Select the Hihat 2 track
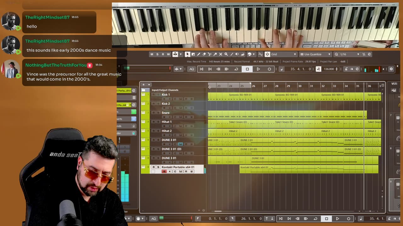 (x=167, y=131)
